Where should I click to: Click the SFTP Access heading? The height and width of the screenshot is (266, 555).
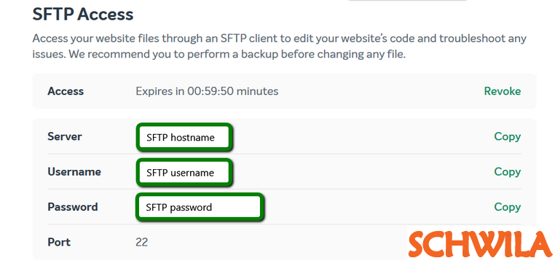(83, 14)
